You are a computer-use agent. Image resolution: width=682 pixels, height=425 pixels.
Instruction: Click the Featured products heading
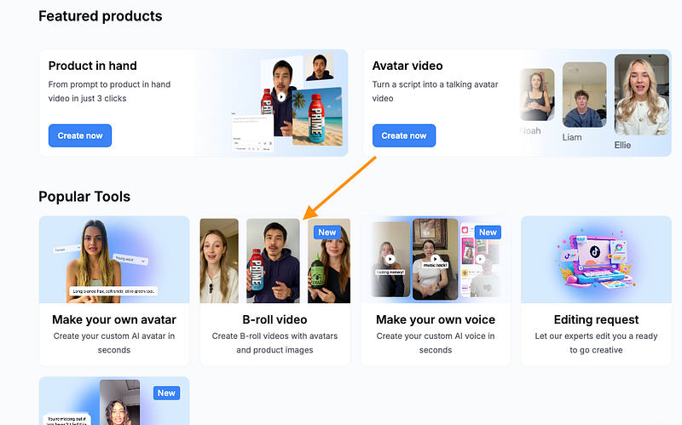[101, 16]
